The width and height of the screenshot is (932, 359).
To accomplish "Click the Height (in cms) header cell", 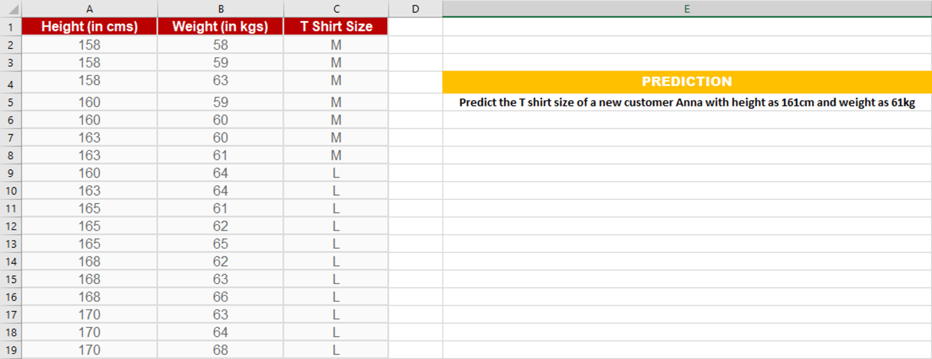I will pyautogui.click(x=90, y=26).
